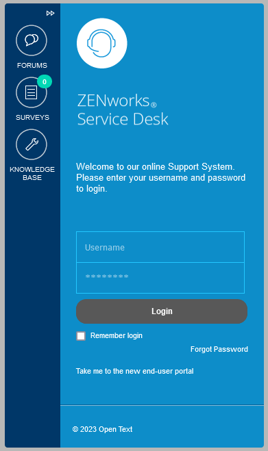Click the registered trademark symbol after ZENworks

coord(154,105)
